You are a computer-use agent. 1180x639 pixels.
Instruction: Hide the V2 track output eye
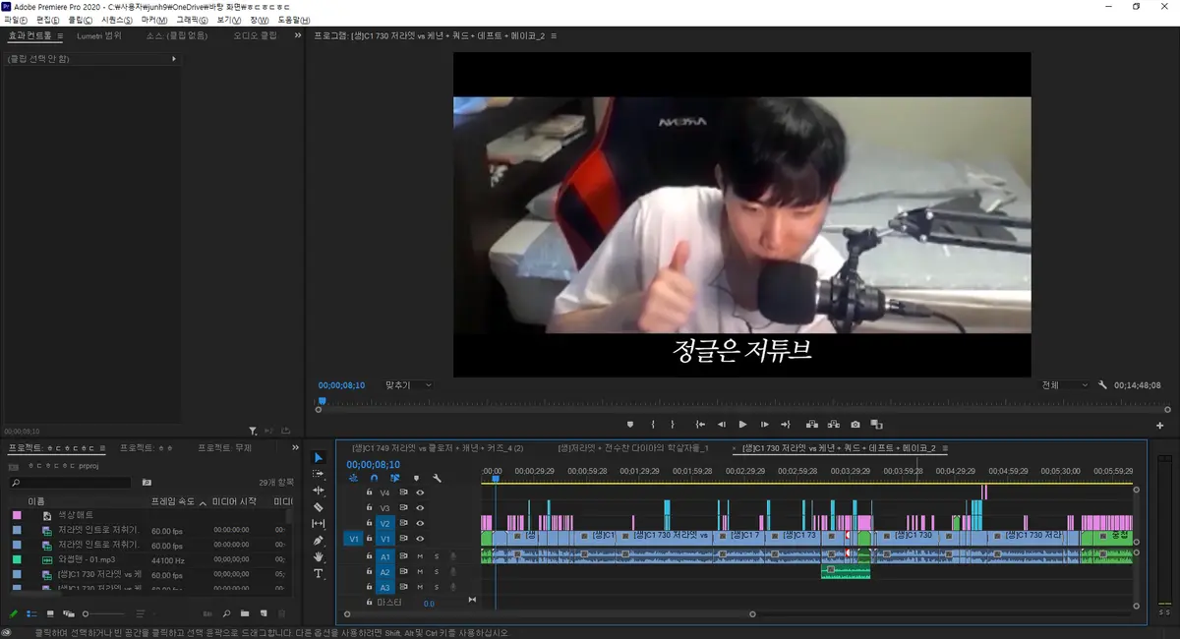(420, 524)
